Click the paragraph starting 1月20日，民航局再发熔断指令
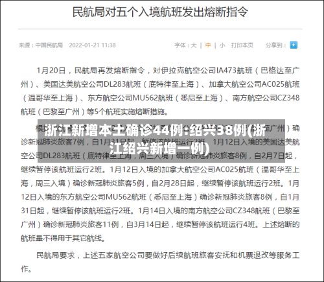Viewport: 324px width, 282px height. (160, 91)
